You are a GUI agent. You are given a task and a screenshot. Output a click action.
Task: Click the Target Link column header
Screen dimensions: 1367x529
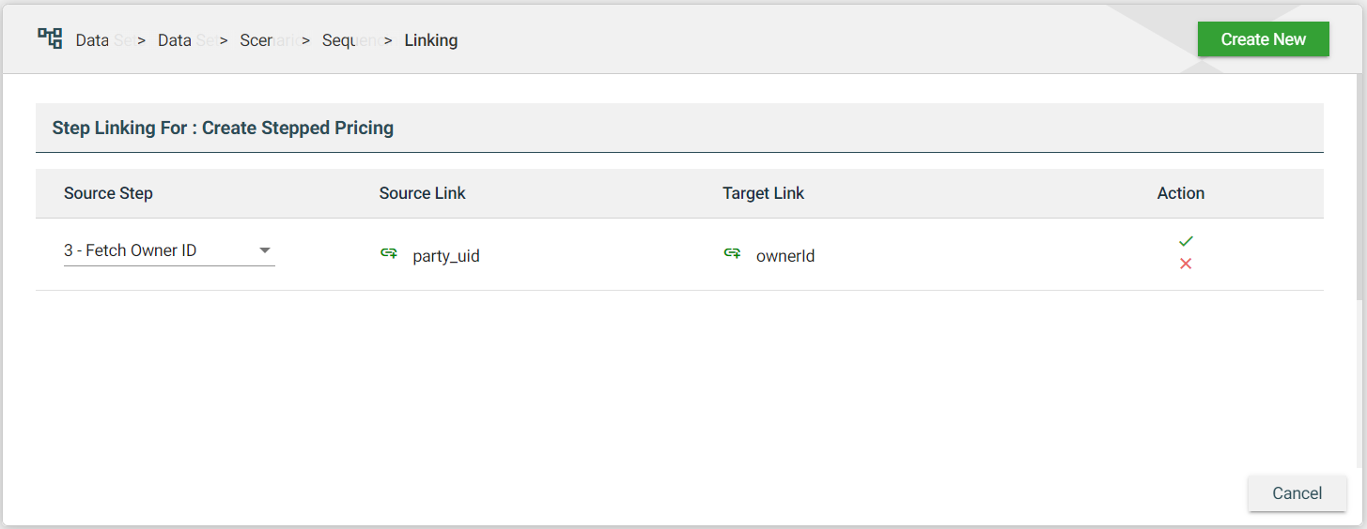click(x=764, y=193)
